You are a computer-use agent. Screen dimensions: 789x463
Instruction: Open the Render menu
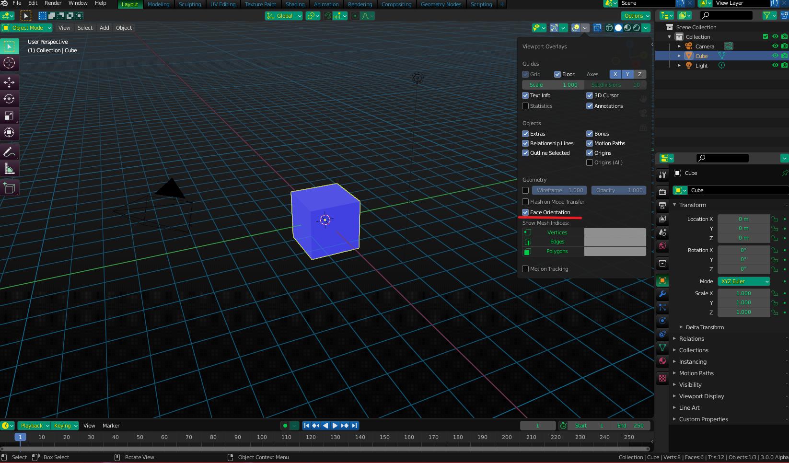[53, 3]
